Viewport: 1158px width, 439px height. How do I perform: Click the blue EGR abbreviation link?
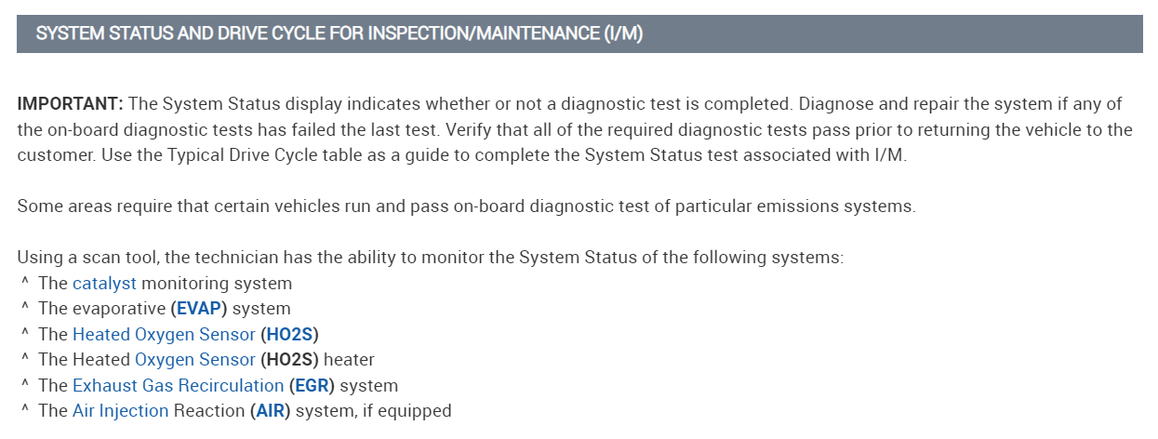pyautogui.click(x=312, y=385)
